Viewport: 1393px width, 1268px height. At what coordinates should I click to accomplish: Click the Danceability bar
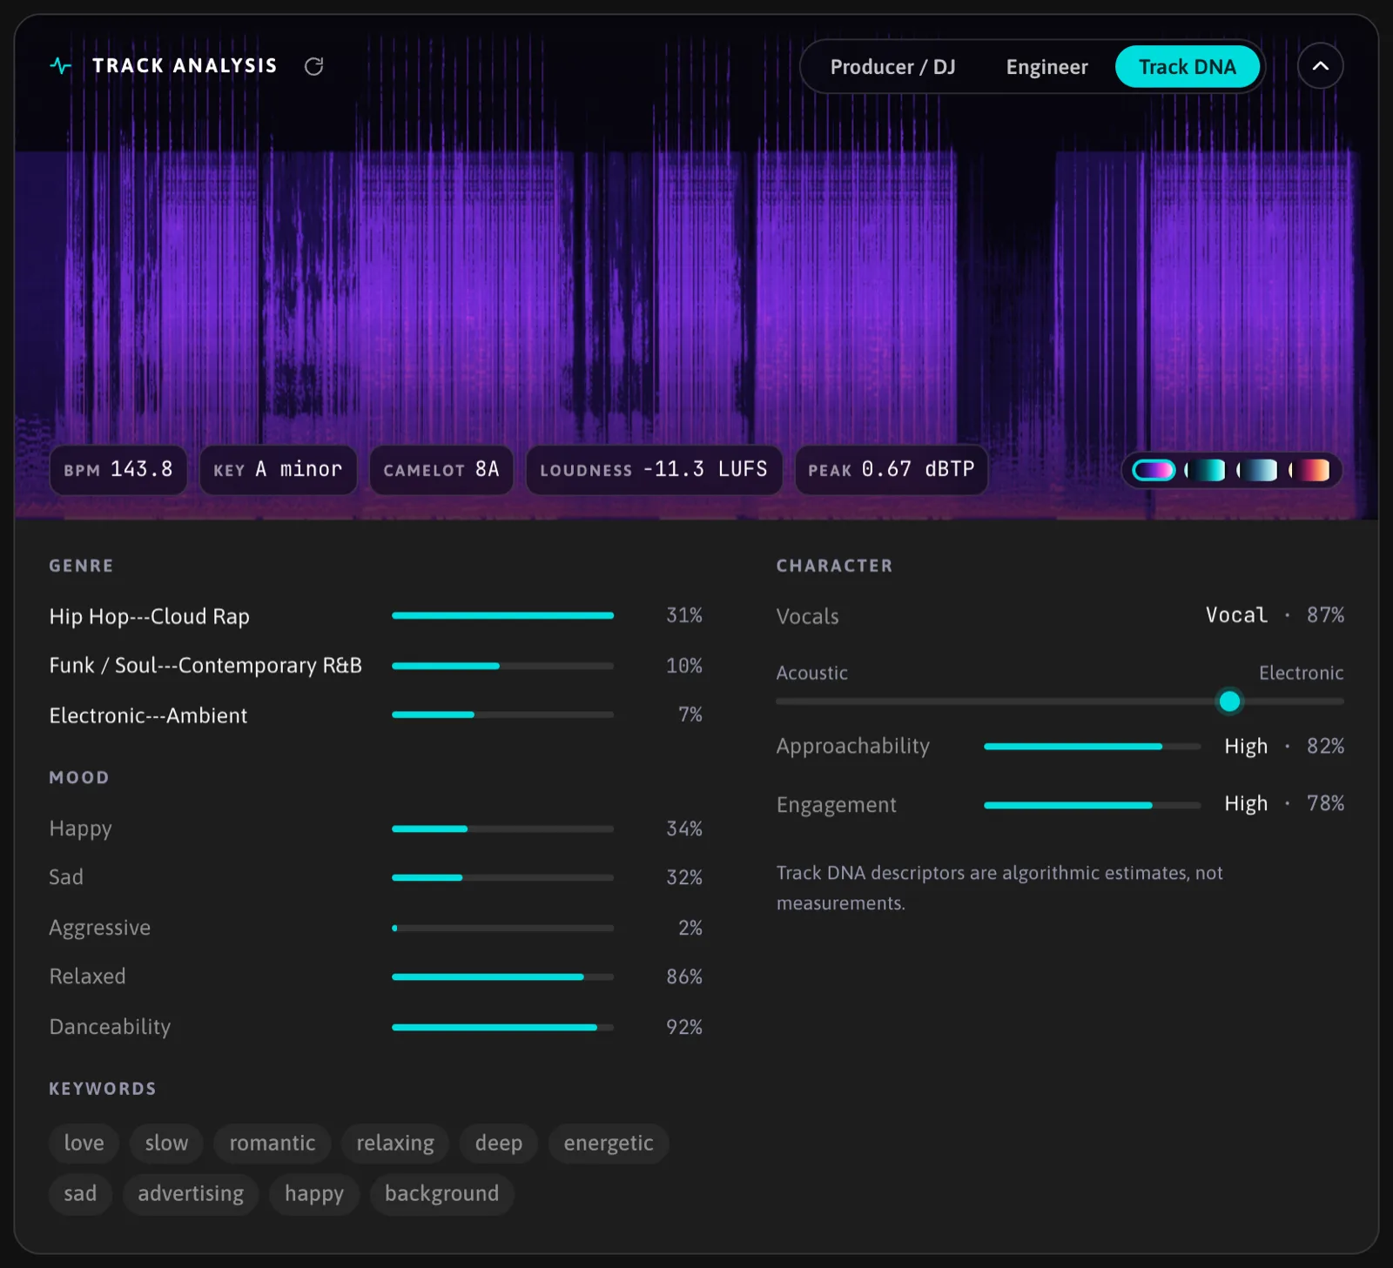(x=502, y=1027)
